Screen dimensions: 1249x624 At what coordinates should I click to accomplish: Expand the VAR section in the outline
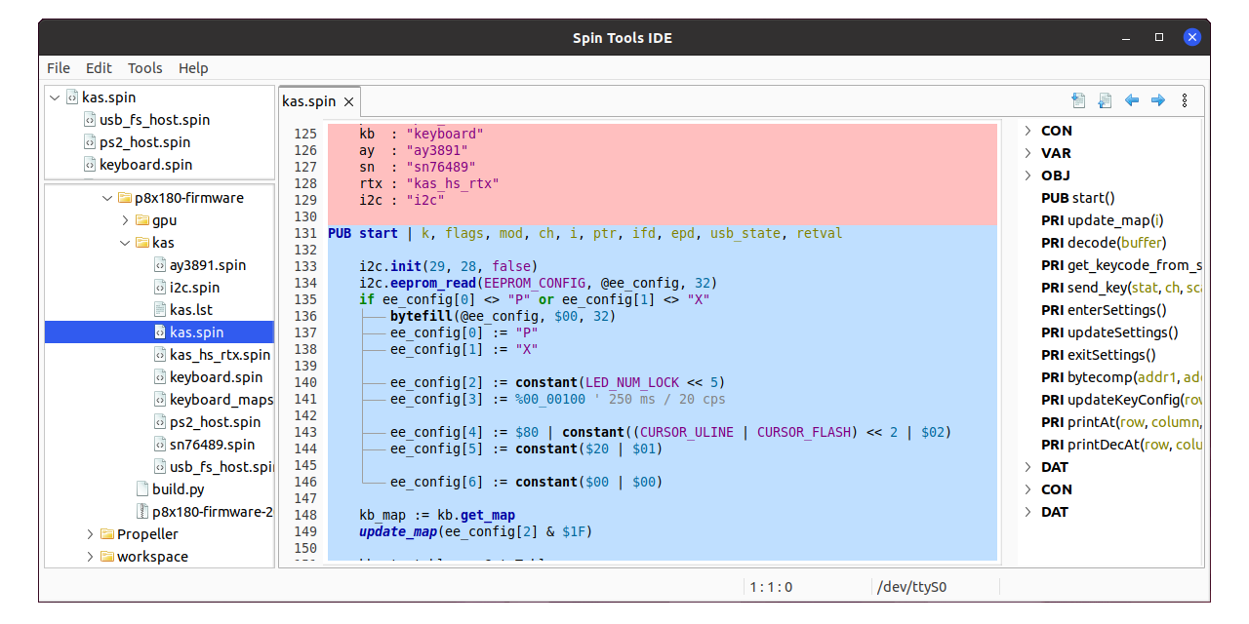pyautogui.click(x=1027, y=152)
